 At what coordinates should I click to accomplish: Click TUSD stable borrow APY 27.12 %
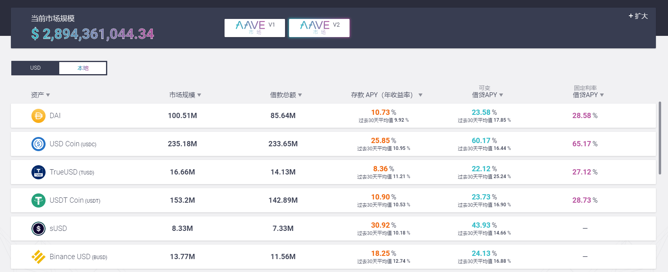pos(585,172)
